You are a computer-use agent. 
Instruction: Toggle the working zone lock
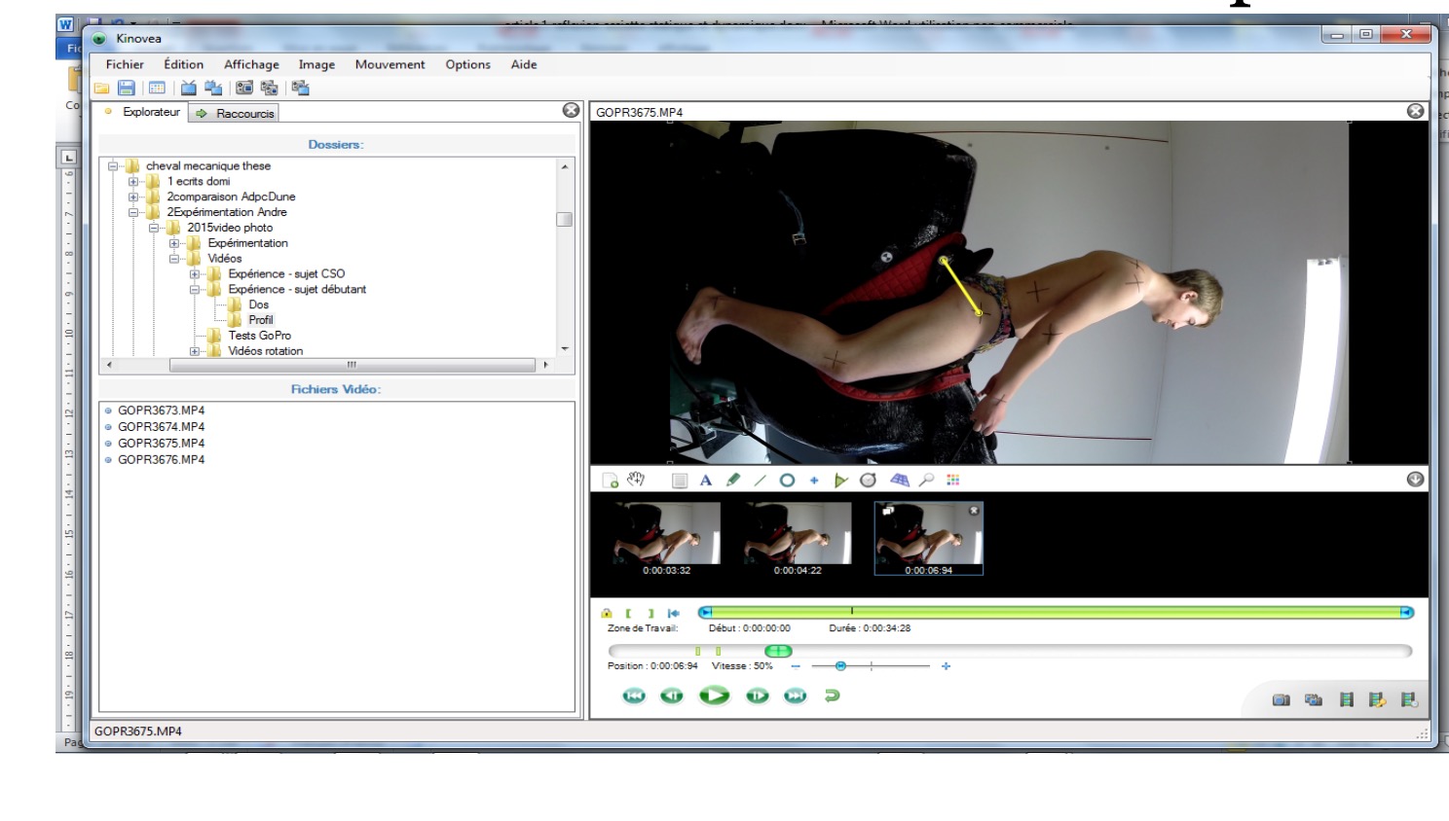(x=607, y=613)
